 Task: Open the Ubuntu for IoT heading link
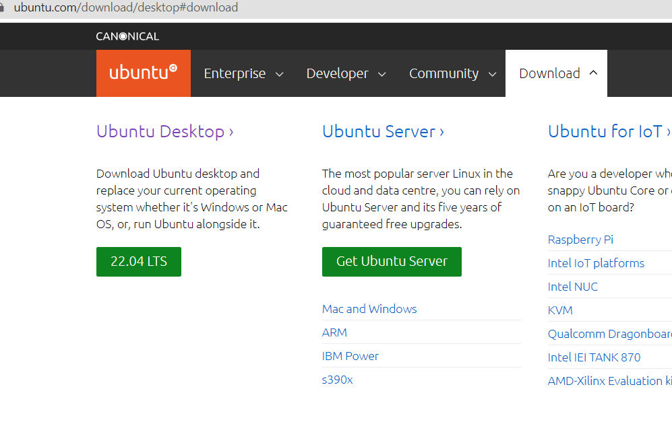click(x=609, y=131)
